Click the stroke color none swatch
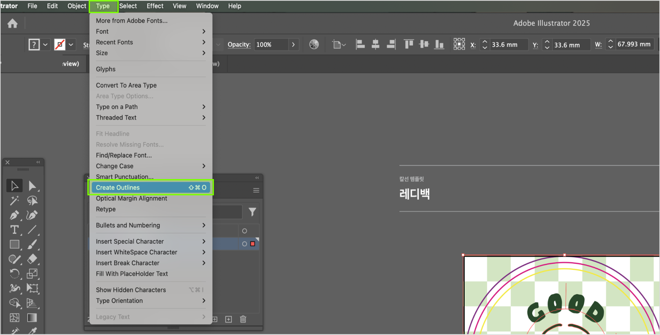Image resolution: width=660 pixels, height=335 pixels. click(60, 45)
